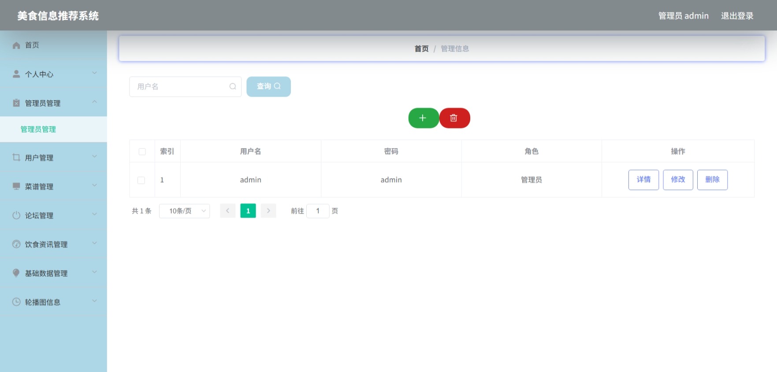Click the 操作 column header
The height and width of the screenshot is (372, 777).
pyautogui.click(x=678, y=151)
